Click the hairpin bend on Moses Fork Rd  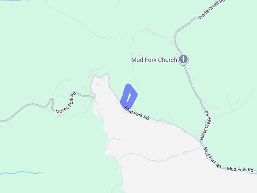click(52, 101)
